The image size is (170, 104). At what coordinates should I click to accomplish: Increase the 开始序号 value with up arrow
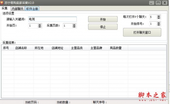point(159,23)
